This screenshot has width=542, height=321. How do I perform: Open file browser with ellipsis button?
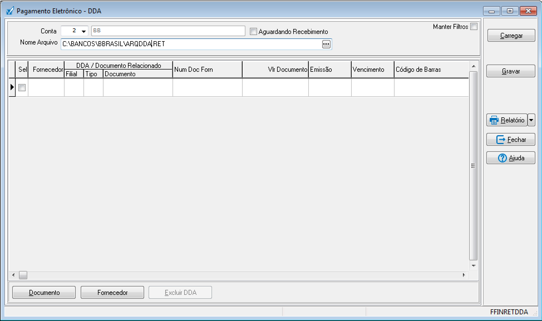click(x=326, y=44)
